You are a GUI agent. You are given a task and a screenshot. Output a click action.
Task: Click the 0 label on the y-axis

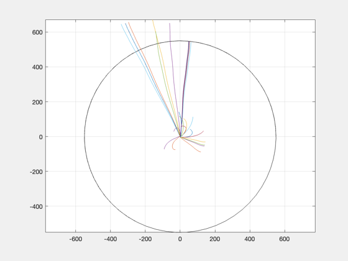pyautogui.click(x=40, y=137)
